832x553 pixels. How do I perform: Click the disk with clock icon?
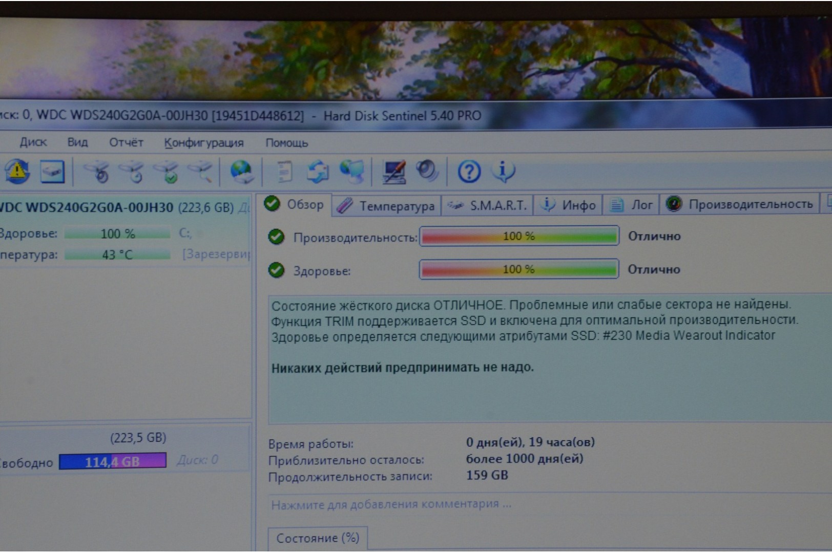pos(131,172)
